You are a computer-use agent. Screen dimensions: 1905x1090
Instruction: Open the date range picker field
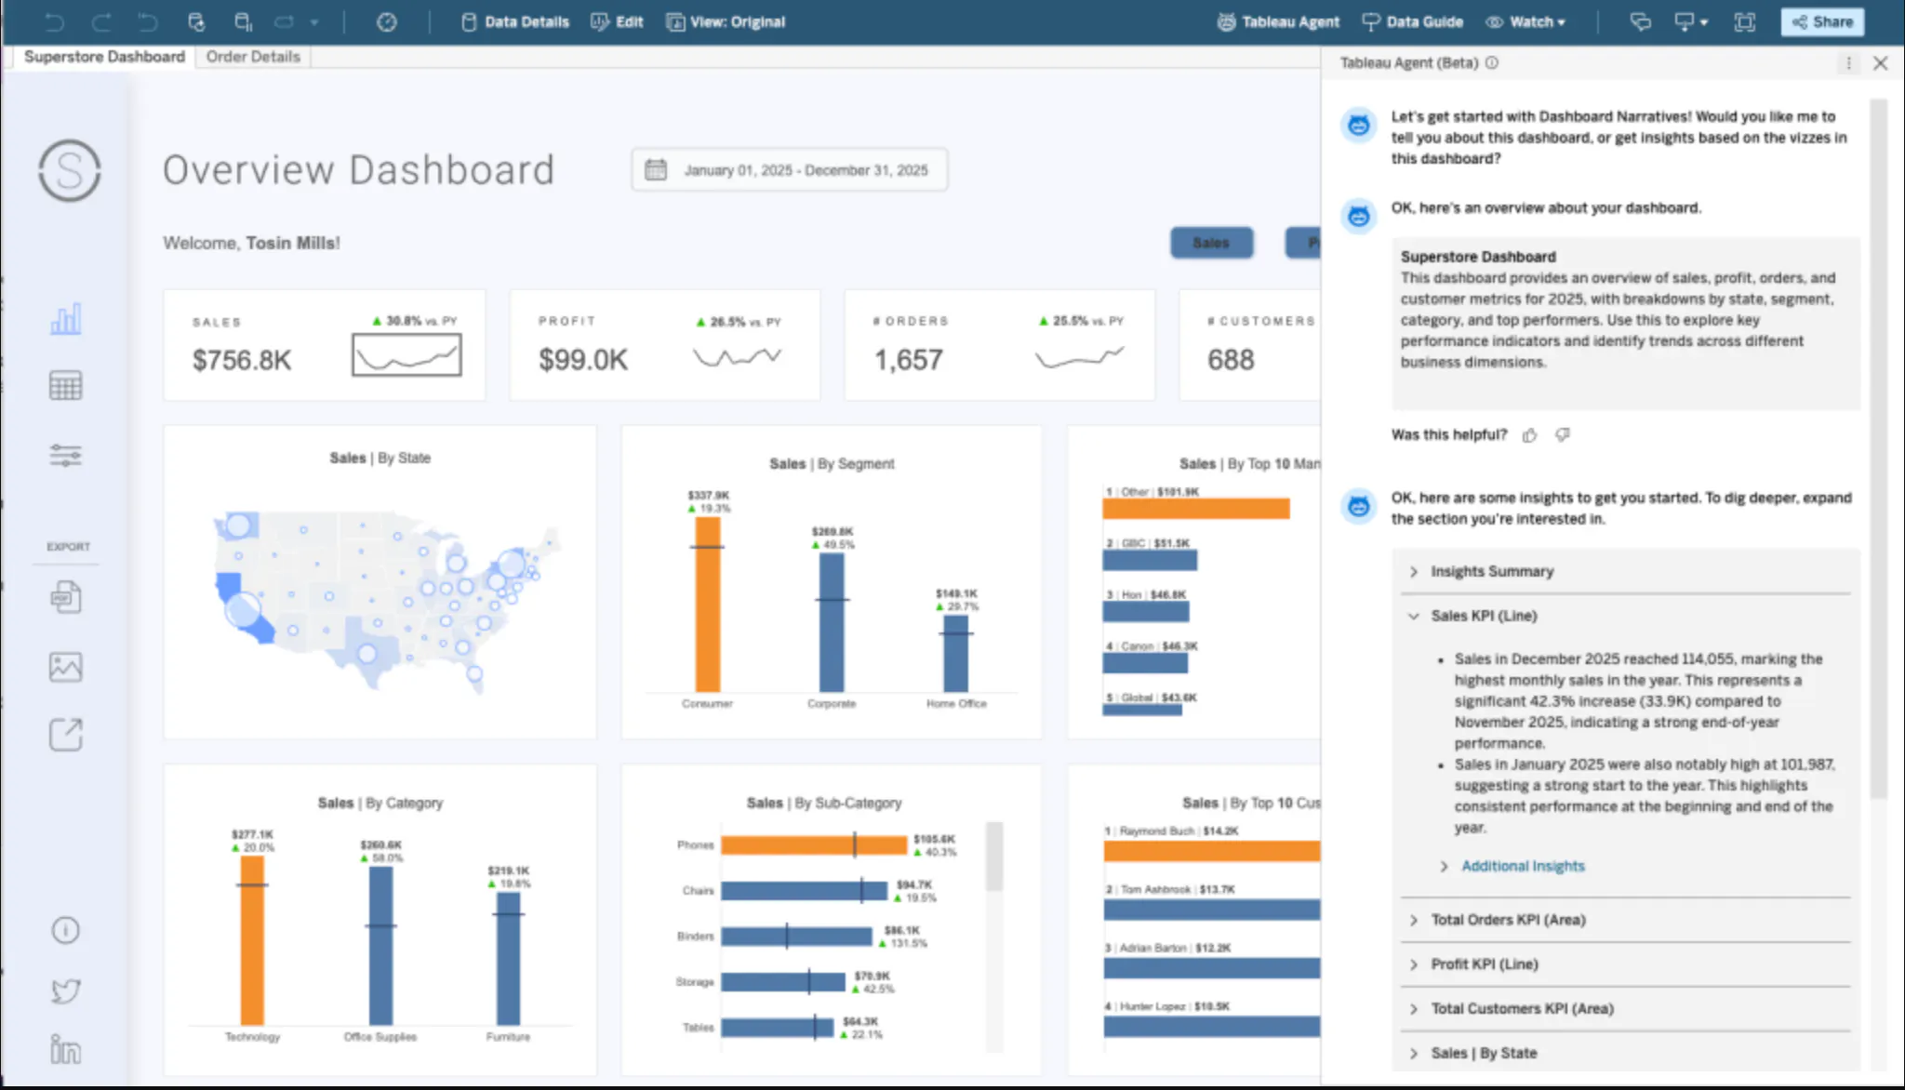(789, 170)
